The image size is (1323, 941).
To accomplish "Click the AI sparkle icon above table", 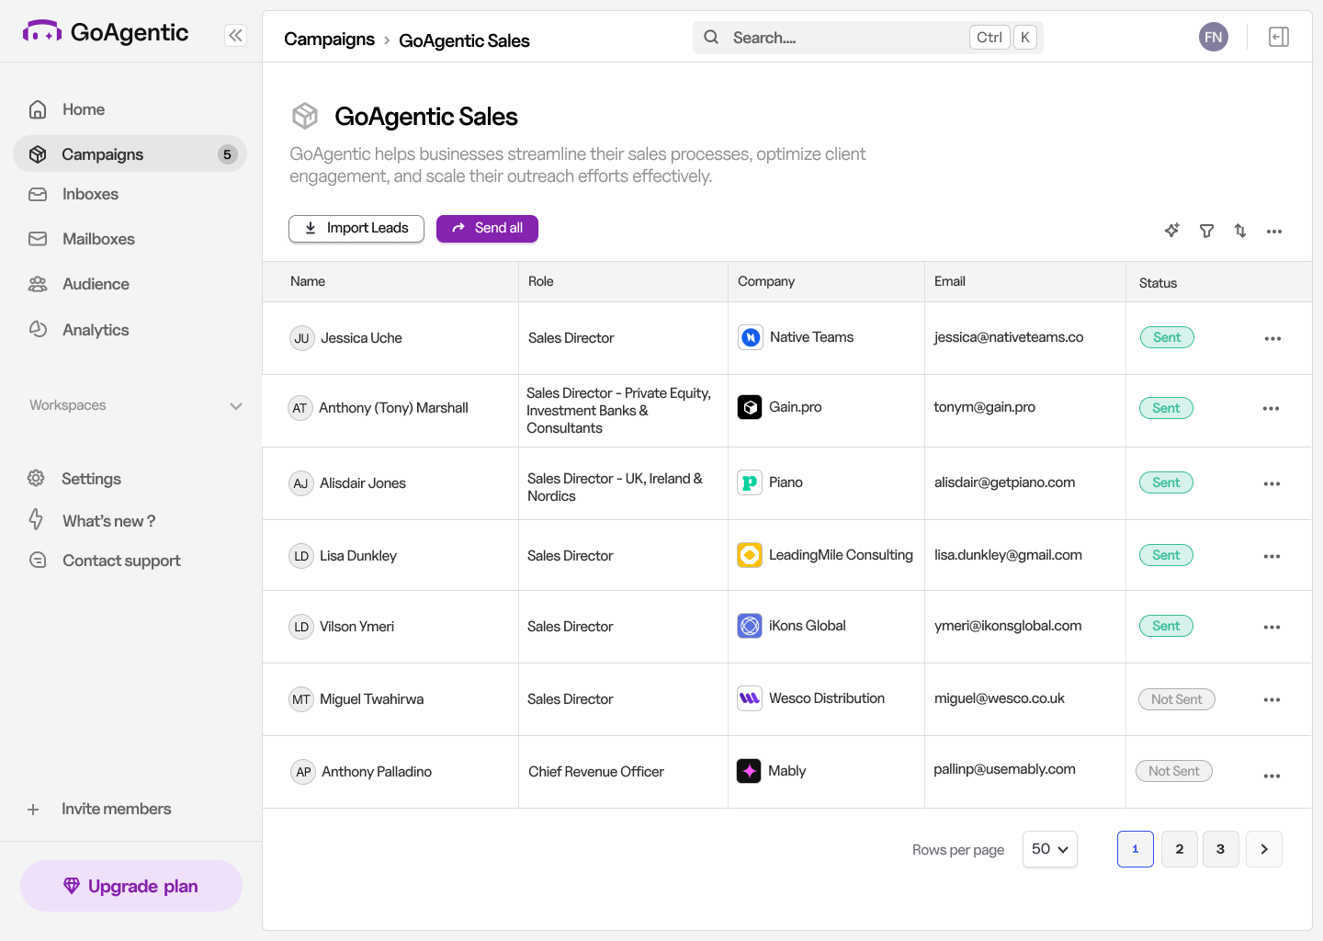I will click(1171, 231).
